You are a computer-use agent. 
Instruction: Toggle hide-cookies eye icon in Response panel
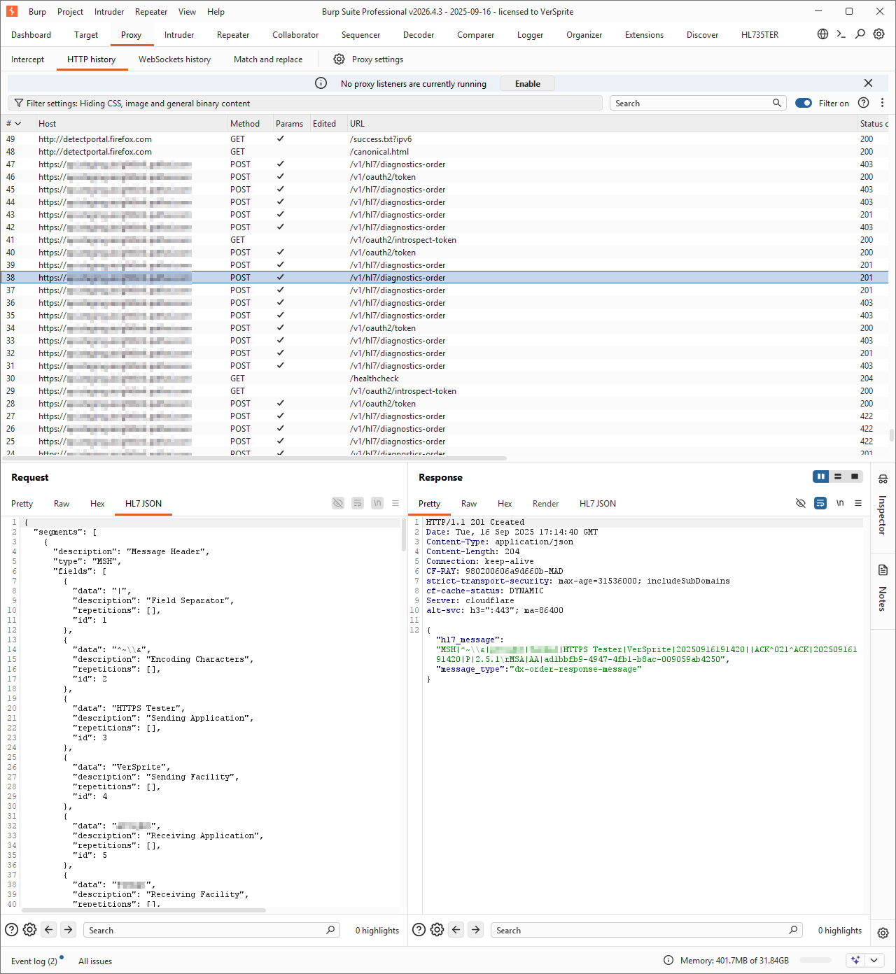(801, 503)
